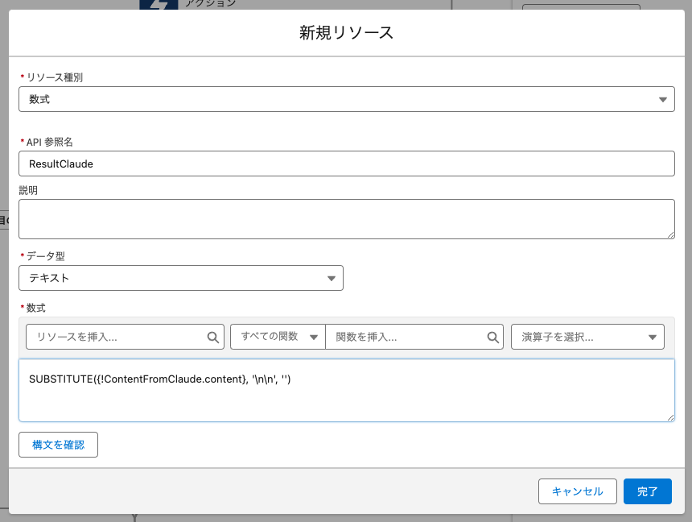Screen dimensions: 692x522
Task: Open the リソース種別 dropdown showing 数式
Action: (x=347, y=99)
